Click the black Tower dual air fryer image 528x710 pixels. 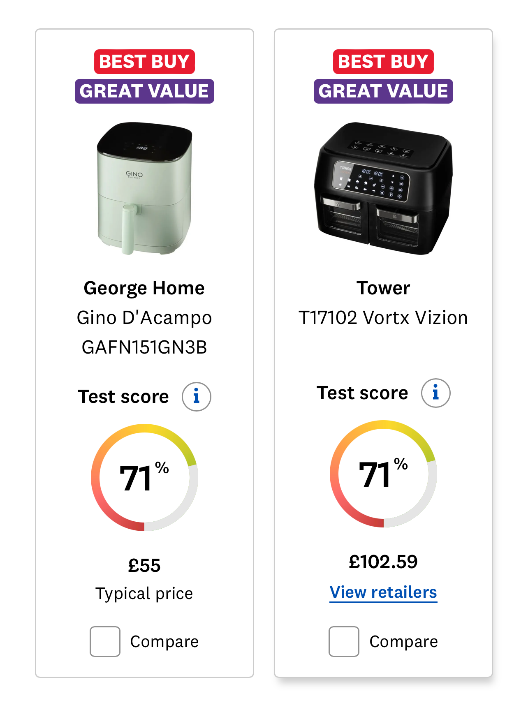point(383,188)
